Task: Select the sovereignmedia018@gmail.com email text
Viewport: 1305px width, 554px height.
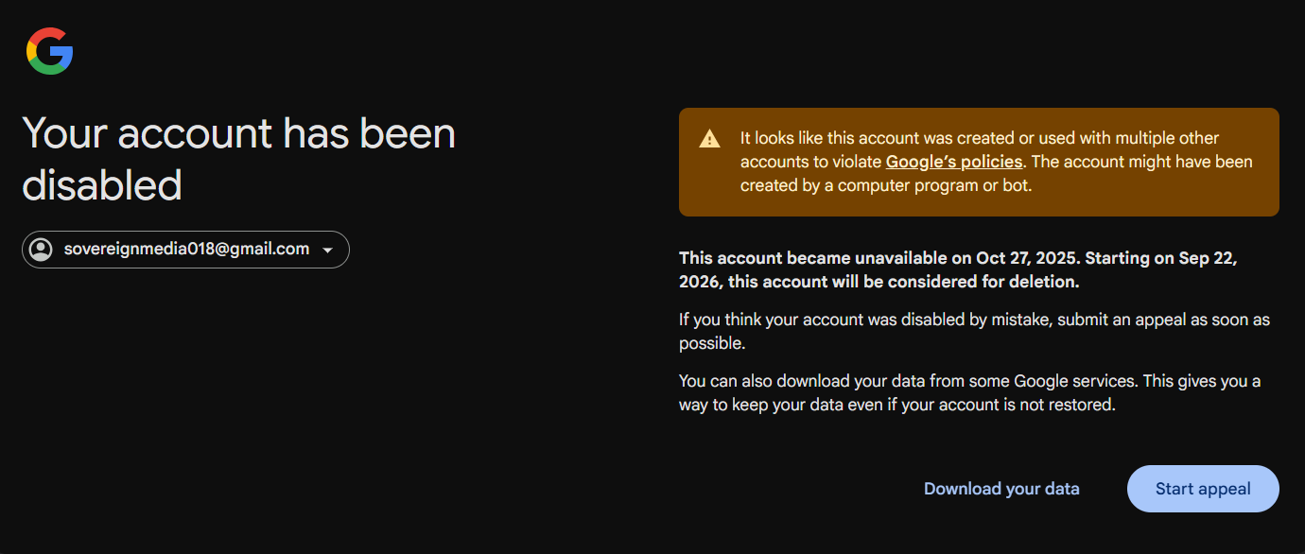Action: pyautogui.click(x=186, y=250)
